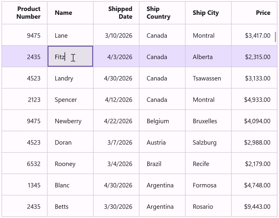Select the Belgium ship country cell

(162, 121)
